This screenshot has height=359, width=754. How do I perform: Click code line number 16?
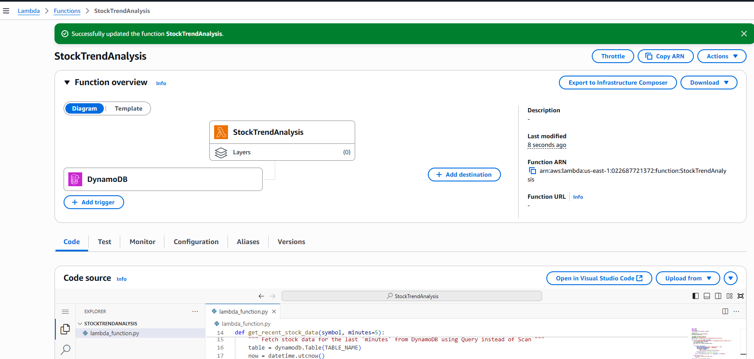point(220,348)
